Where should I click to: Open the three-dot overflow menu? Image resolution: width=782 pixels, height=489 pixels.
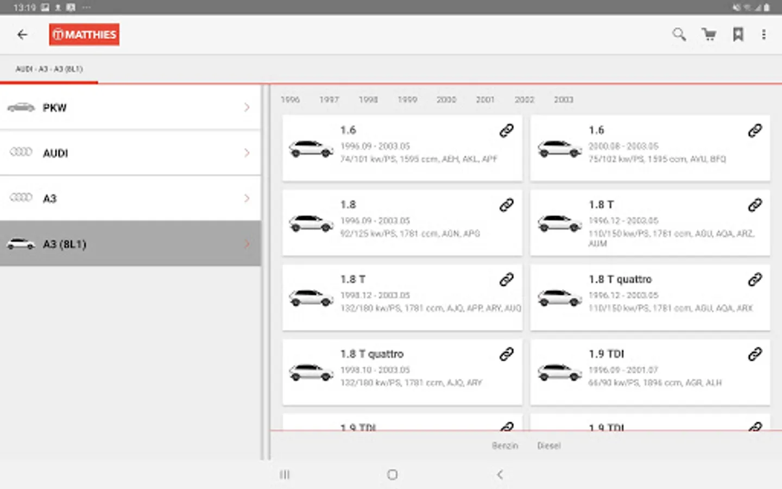coord(764,35)
